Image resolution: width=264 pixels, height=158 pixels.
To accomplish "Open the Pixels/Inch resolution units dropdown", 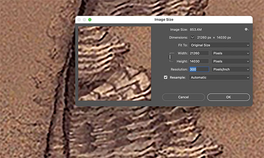I will (231, 69).
